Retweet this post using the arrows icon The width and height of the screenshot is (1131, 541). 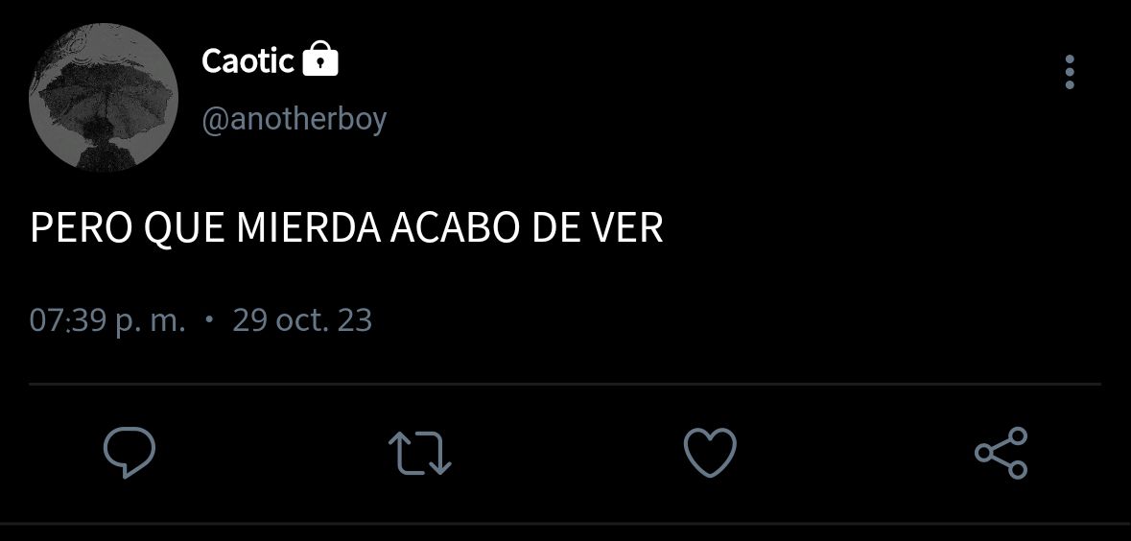point(420,453)
